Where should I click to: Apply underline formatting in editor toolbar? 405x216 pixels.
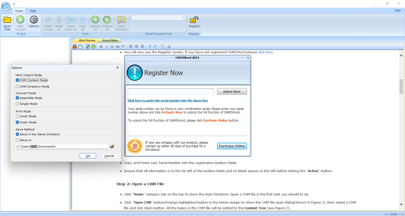112,46
